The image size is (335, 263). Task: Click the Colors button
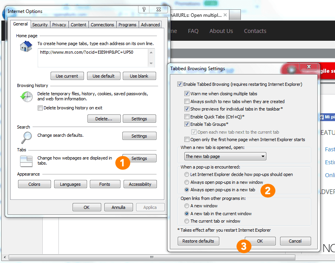tap(35, 184)
